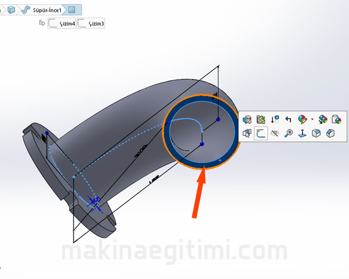349x279 pixels.
Task: Click the Copy Appearance icon
Action: (323, 119)
